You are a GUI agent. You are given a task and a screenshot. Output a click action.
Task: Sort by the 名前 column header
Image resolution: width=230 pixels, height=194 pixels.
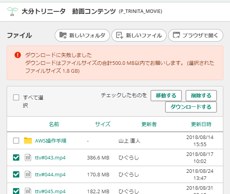coord(54,124)
